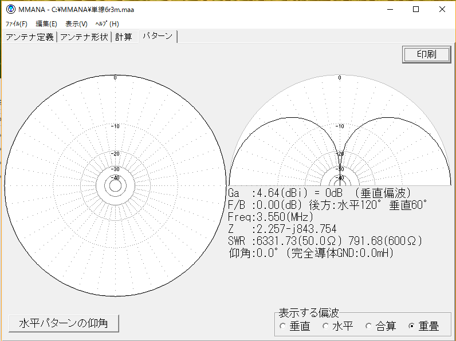The image size is (456, 341).
Task: Close the MMANA window
Action: 442,9
